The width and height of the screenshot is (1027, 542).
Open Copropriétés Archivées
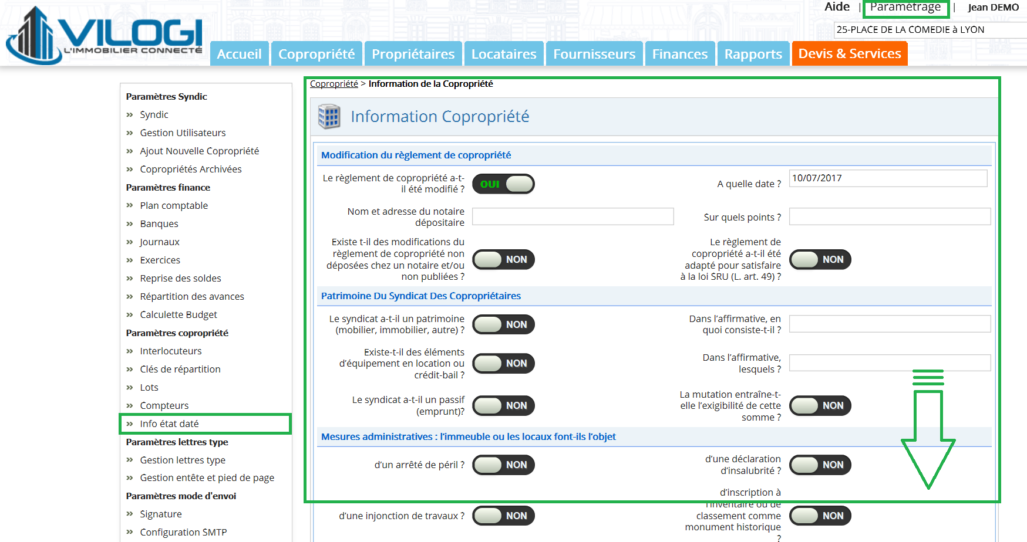[x=191, y=169]
